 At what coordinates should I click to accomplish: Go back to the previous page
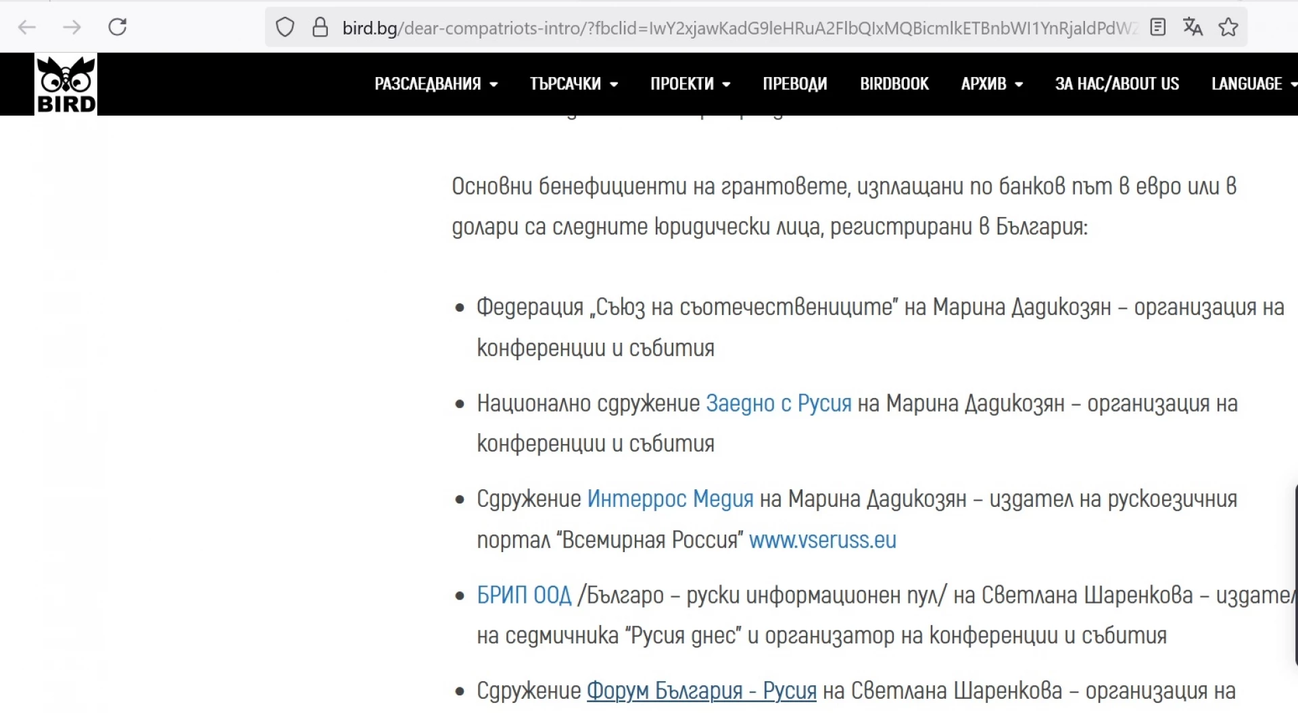click(26, 27)
